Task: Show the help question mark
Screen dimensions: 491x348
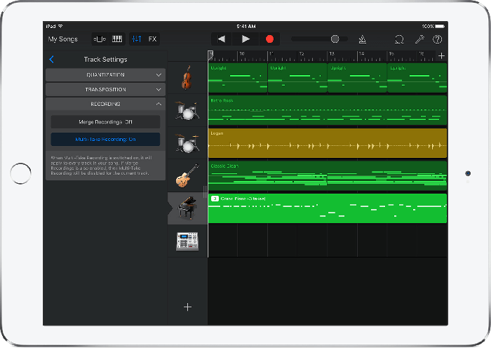Action: tap(438, 39)
